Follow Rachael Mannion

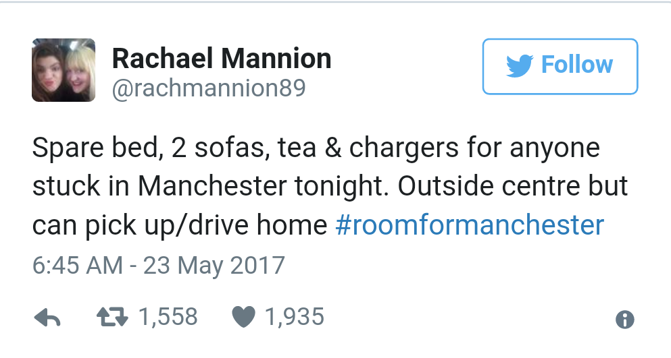(560, 66)
